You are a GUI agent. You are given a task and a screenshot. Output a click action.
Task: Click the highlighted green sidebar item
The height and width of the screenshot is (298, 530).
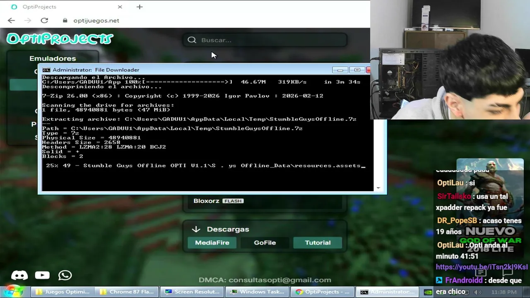point(24,84)
